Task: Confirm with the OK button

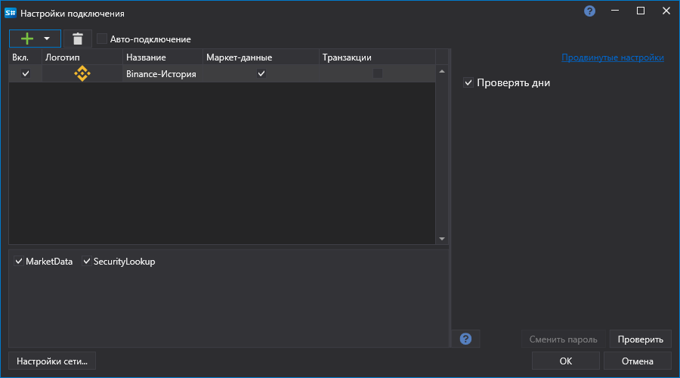Action: [565, 361]
